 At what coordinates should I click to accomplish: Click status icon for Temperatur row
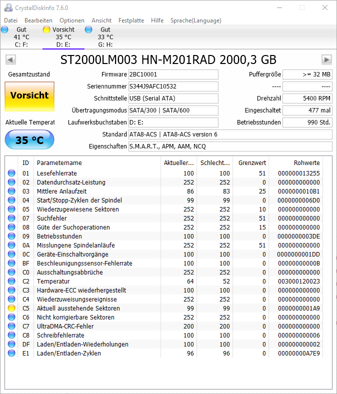pos(11,281)
